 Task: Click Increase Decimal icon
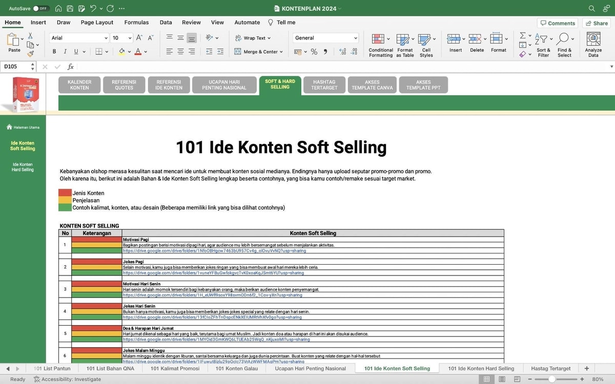pyautogui.click(x=342, y=52)
